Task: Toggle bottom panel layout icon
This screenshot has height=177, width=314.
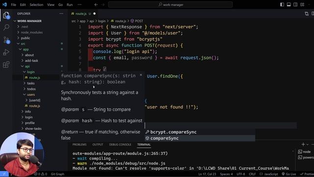Action: coord(289,4)
